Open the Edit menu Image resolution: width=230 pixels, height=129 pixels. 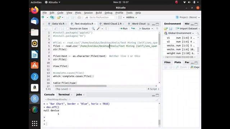click(x=52, y=13)
